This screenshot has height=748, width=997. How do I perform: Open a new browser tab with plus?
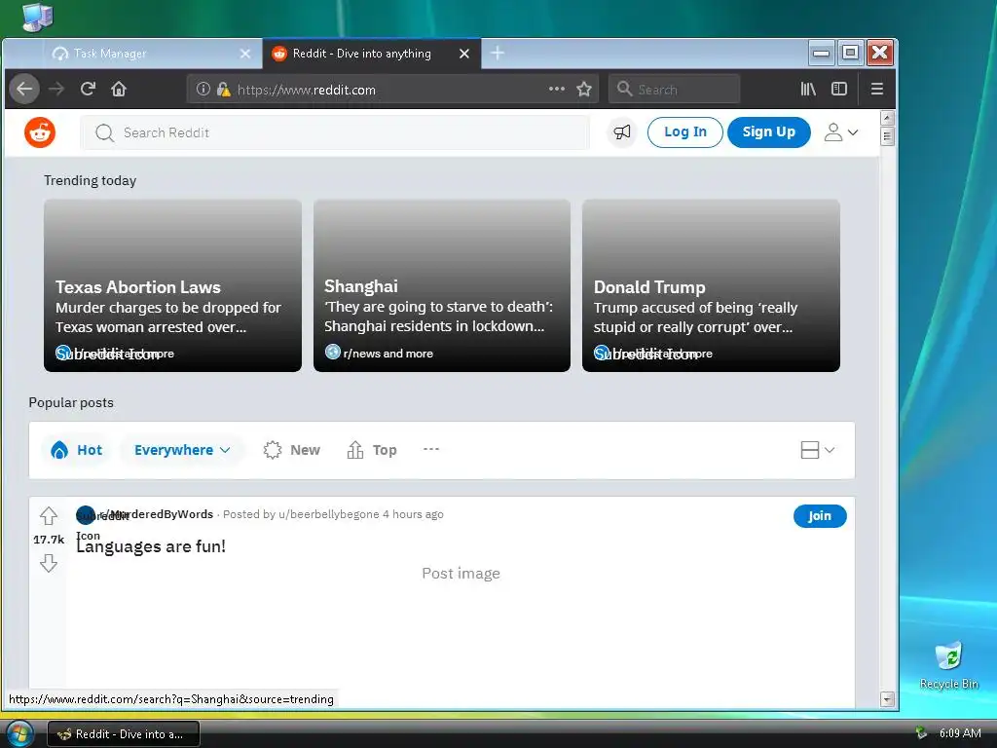pos(498,54)
